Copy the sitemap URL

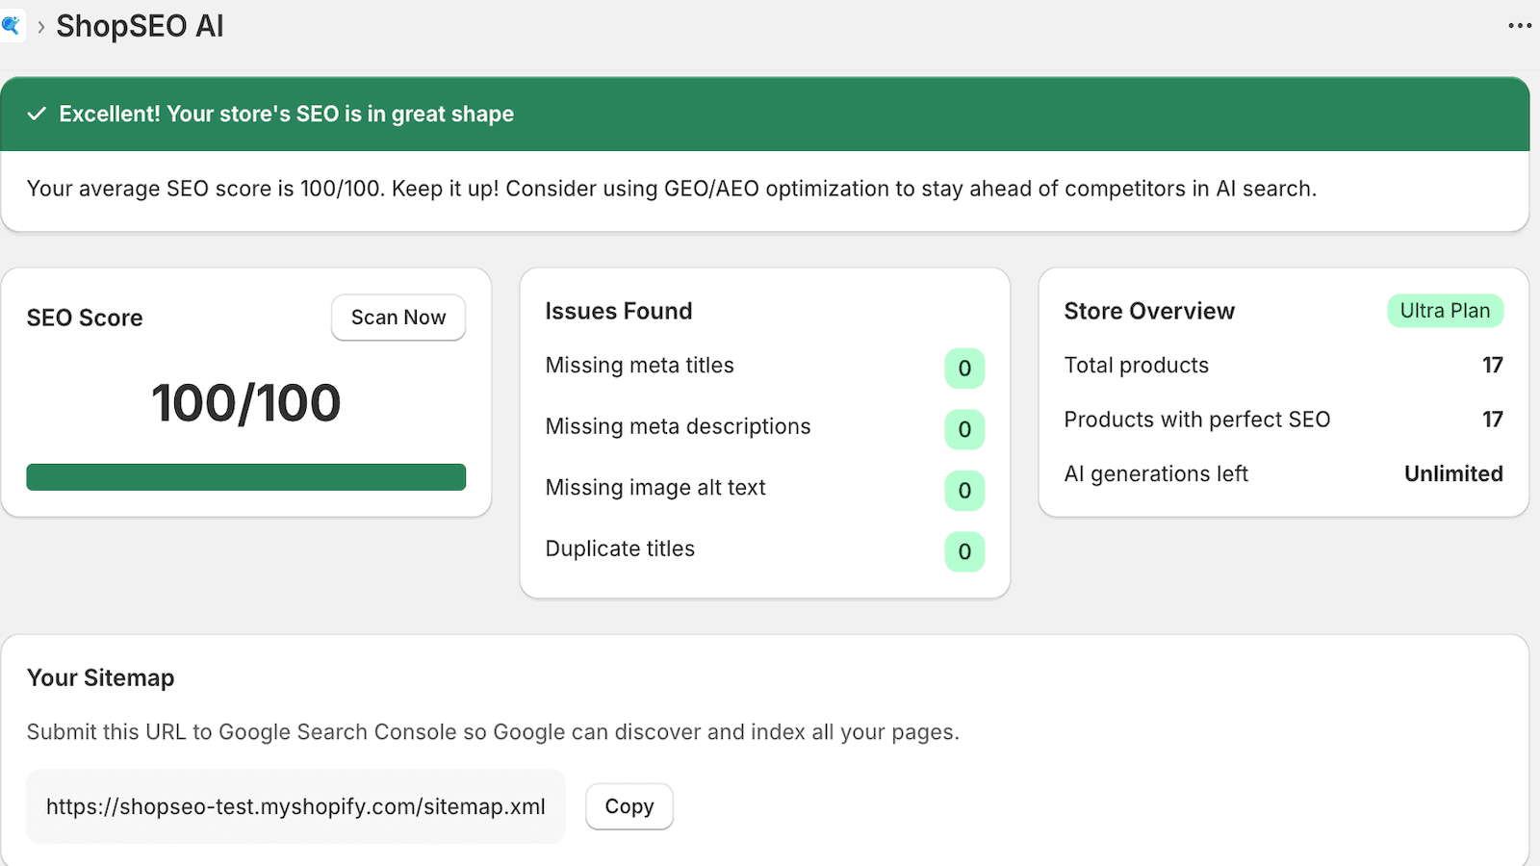tap(629, 806)
